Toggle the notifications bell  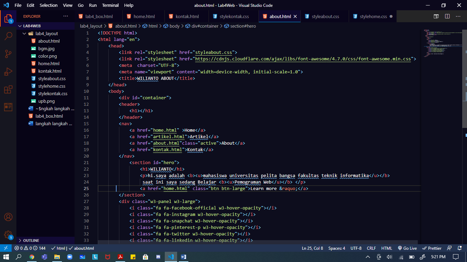(x=460, y=248)
